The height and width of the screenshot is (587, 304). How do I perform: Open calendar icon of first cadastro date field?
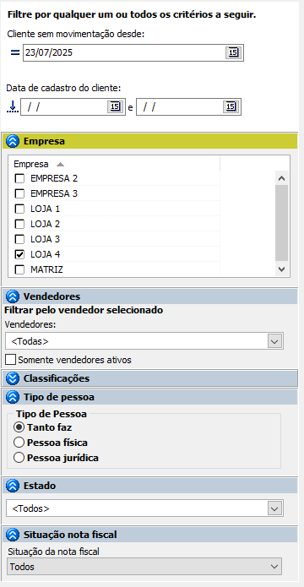coord(116,107)
